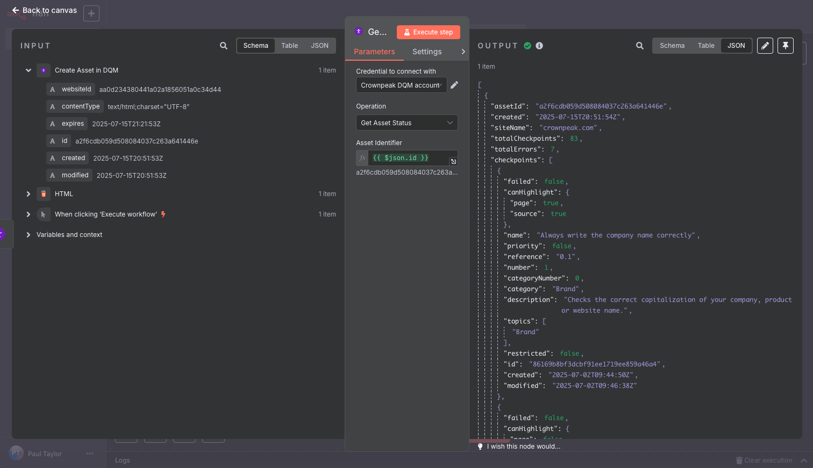Switch input view to Schema
Image resolution: width=813 pixels, height=468 pixels.
256,46
